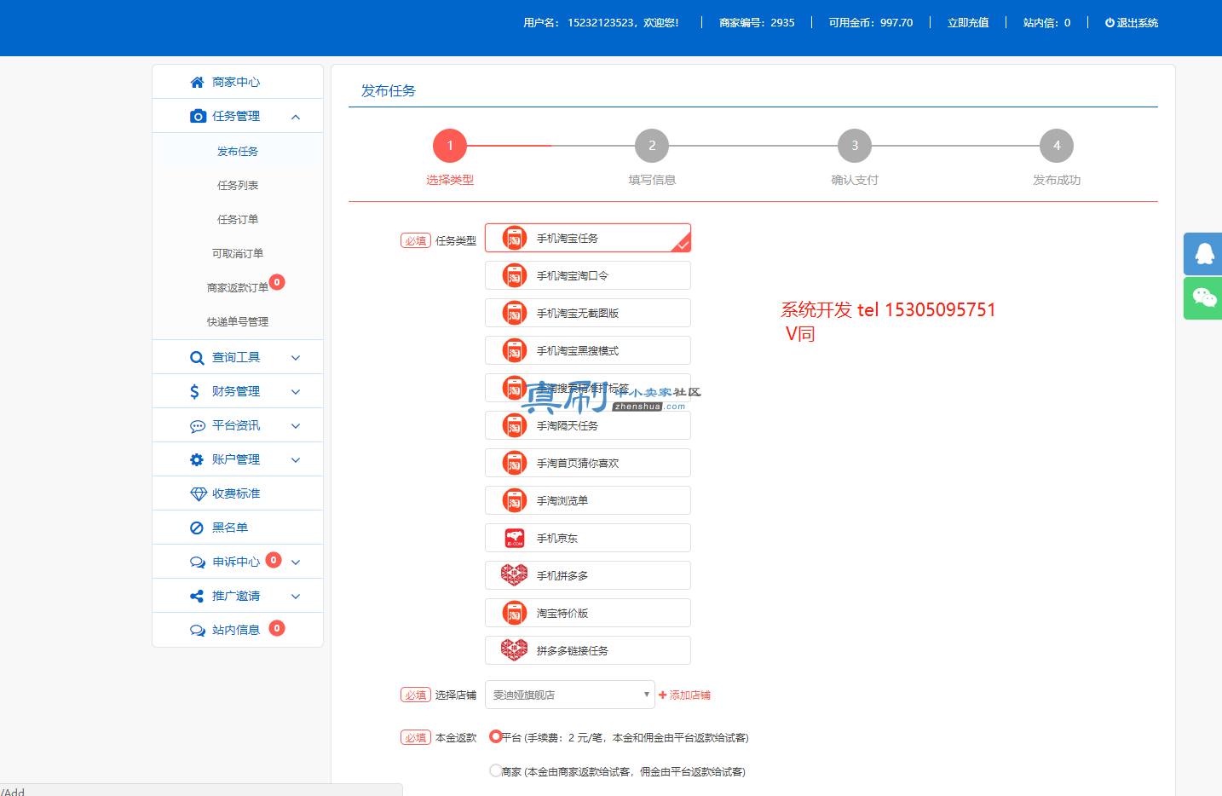Click step 4 circle 发布成功
The width and height of the screenshot is (1222, 796).
(1057, 146)
